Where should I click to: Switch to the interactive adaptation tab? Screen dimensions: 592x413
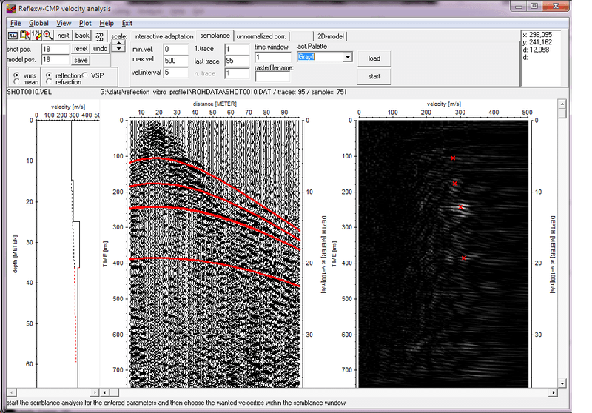coord(164,36)
